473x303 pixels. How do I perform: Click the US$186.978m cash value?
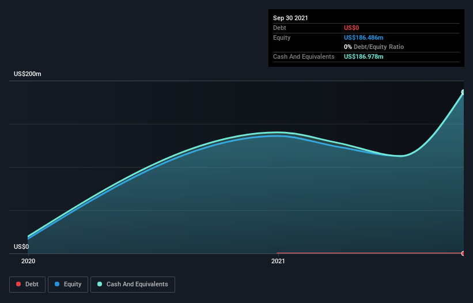point(364,56)
